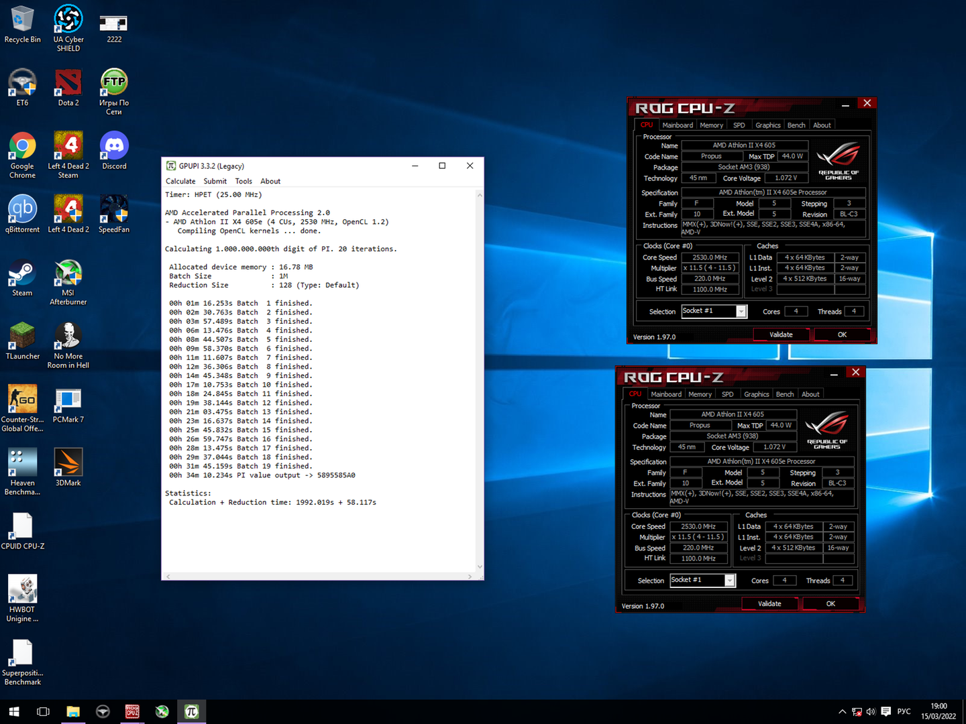Image resolution: width=966 pixels, height=724 pixels.
Task: Show hidden tray icons chevron
Action: pos(843,711)
